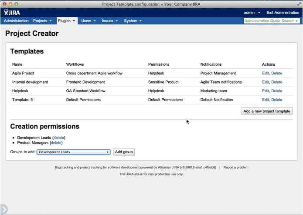The width and height of the screenshot is (303, 215).
Task: Delete the Internal development template
Action: [x=277, y=82]
